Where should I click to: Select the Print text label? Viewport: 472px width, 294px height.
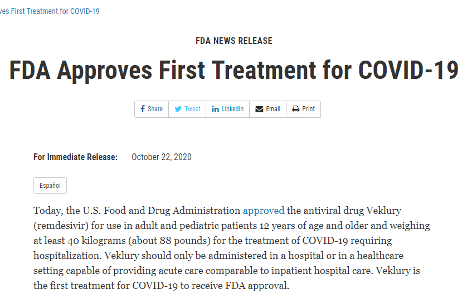[309, 109]
